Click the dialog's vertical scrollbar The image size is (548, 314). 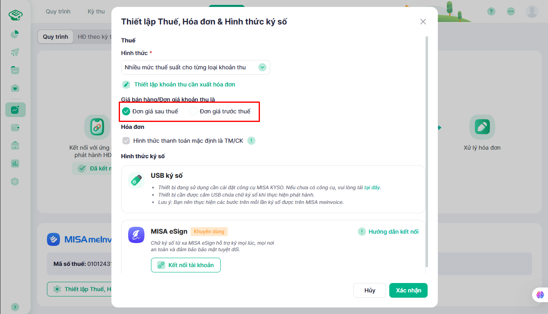(427, 151)
